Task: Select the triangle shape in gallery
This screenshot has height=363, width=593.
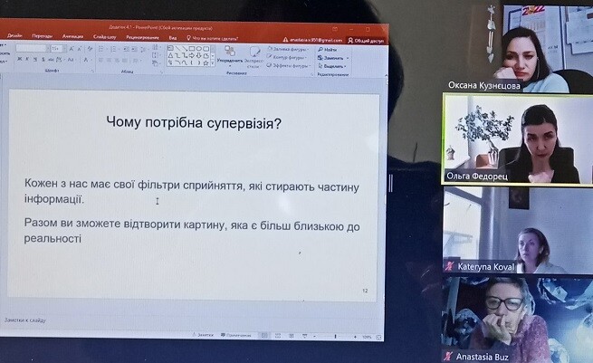Action: click(x=170, y=55)
